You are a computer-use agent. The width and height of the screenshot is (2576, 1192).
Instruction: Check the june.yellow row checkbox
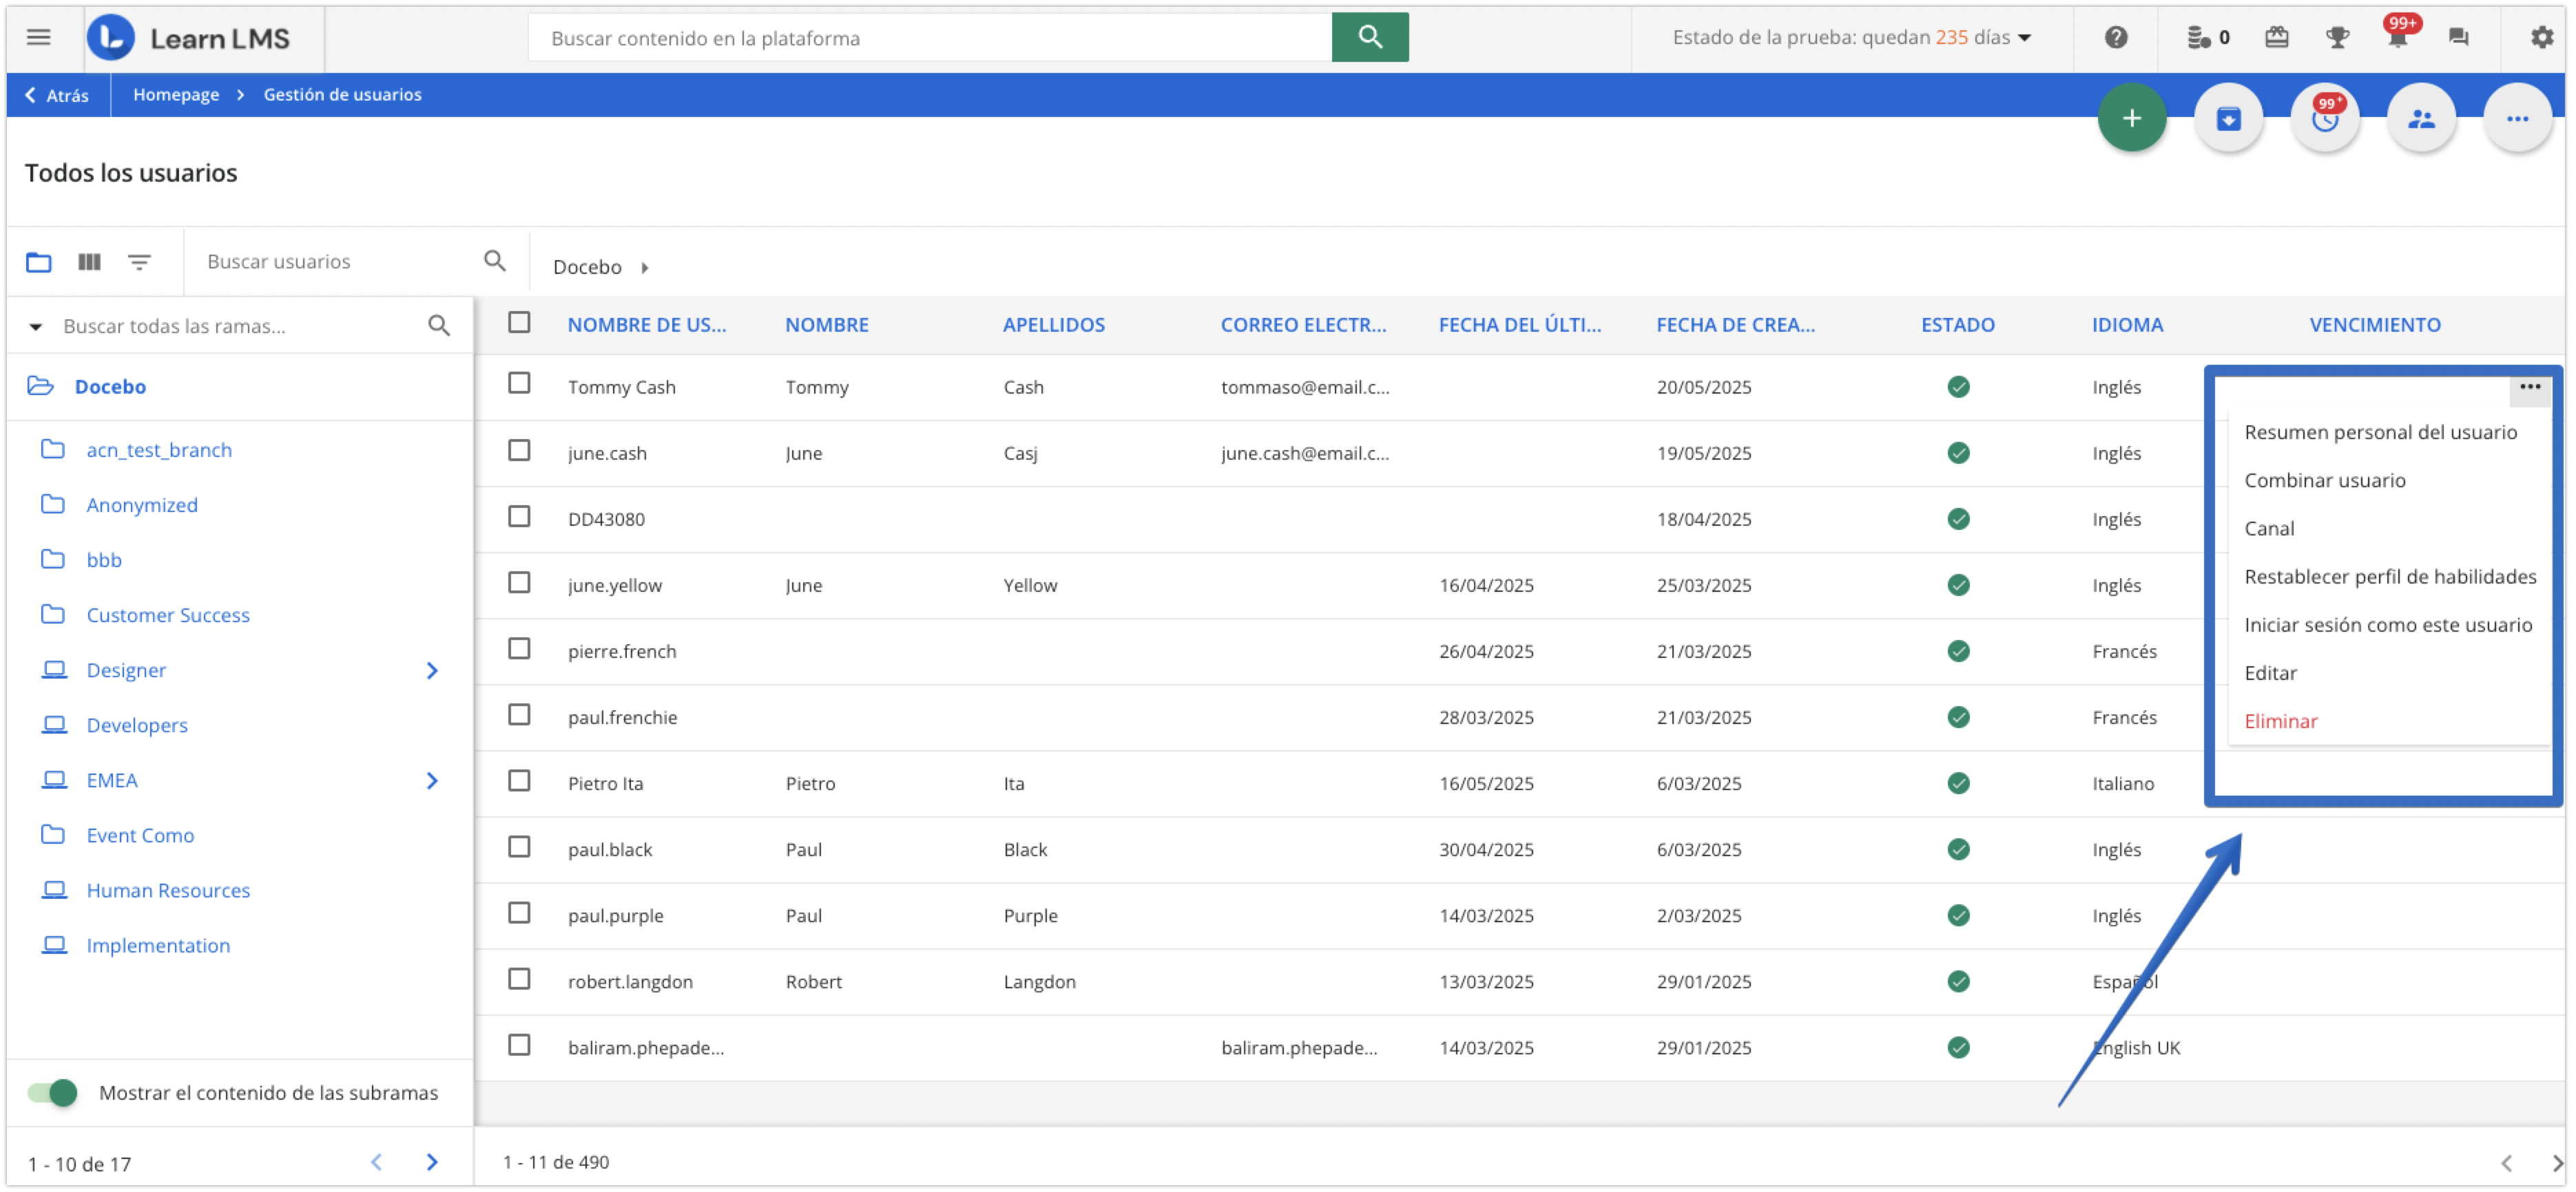519,582
